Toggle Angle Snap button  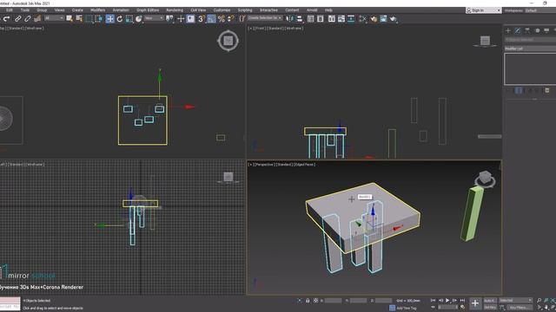click(x=211, y=19)
